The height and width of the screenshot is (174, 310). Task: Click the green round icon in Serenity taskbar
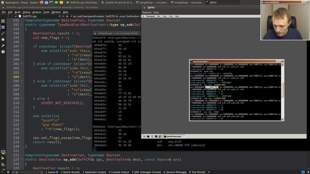(x=160, y=136)
